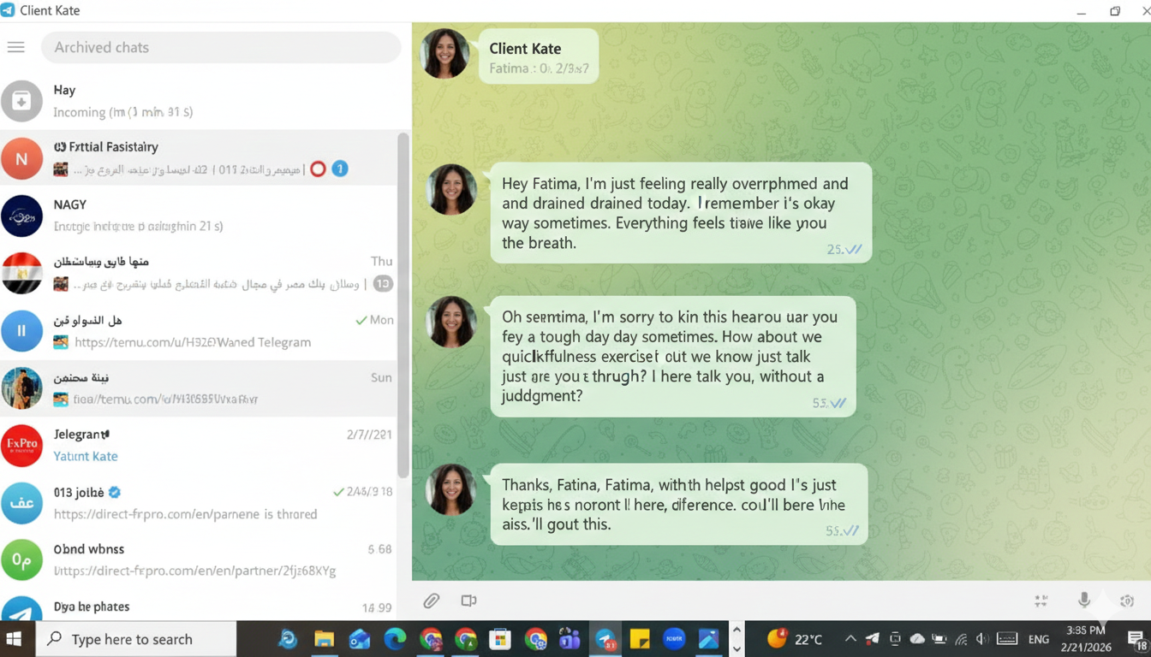Click the blue unread badge on second chat

[x=340, y=169]
